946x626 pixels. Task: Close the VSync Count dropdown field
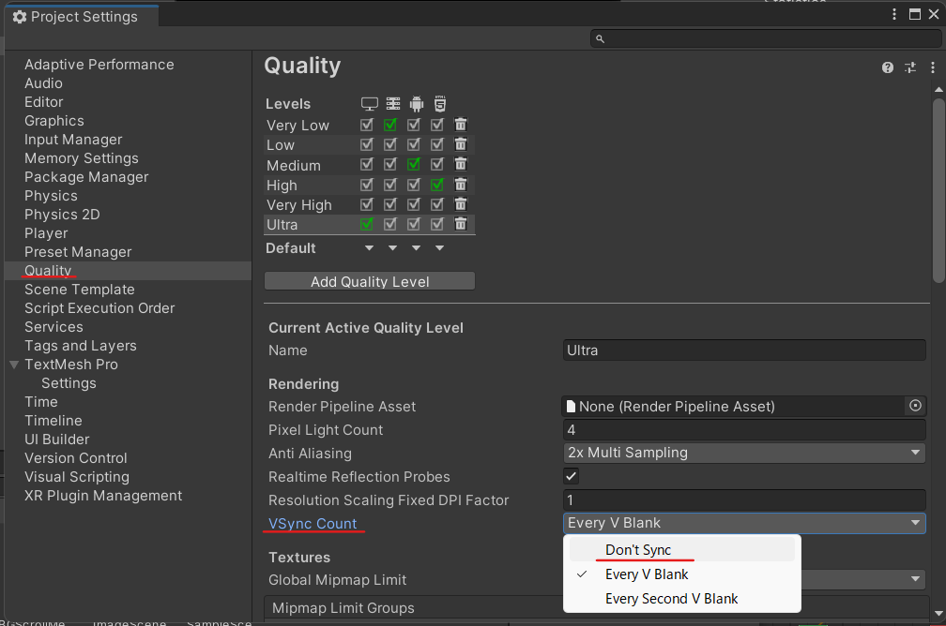(x=744, y=523)
